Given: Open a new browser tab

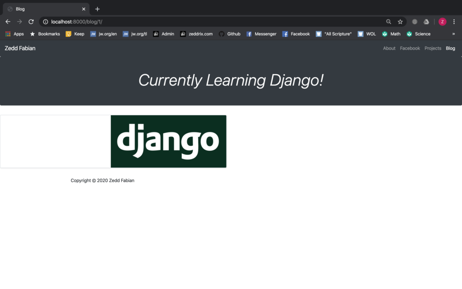Looking at the screenshot, I should point(97,9).
